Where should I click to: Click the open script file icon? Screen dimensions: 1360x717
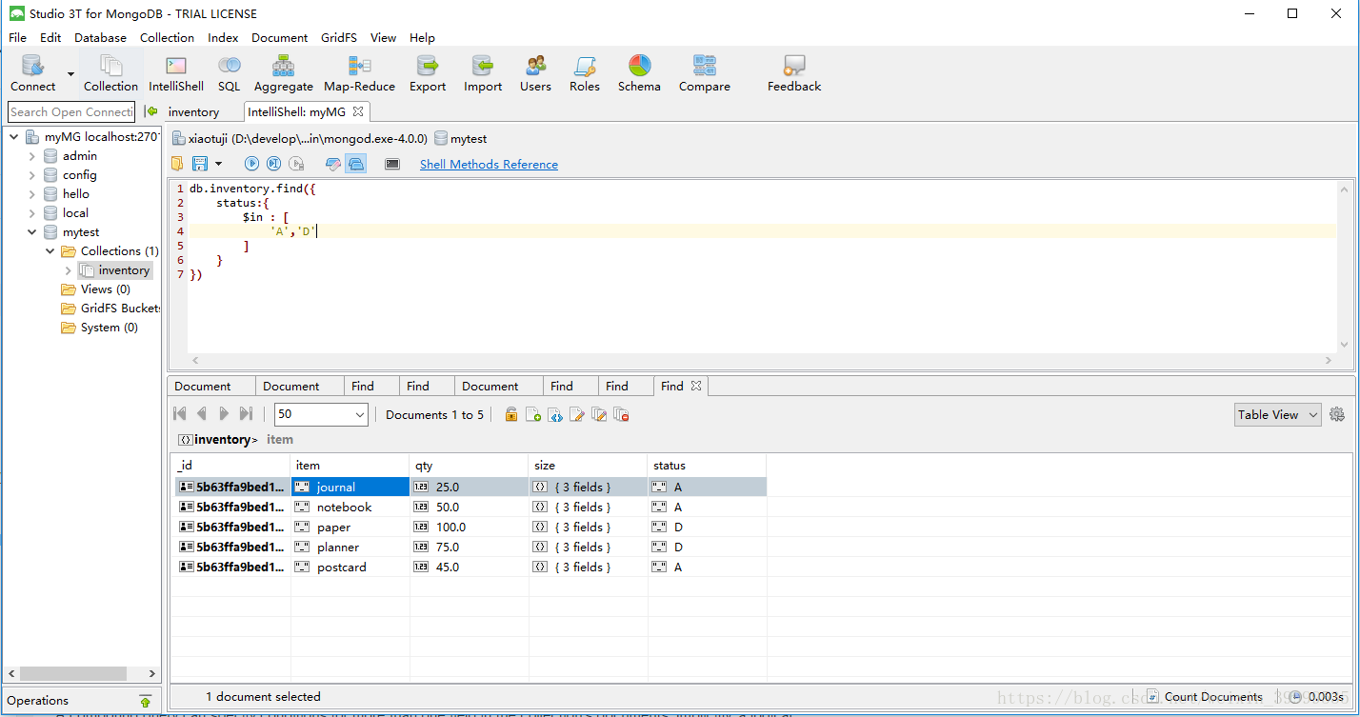pyautogui.click(x=177, y=164)
